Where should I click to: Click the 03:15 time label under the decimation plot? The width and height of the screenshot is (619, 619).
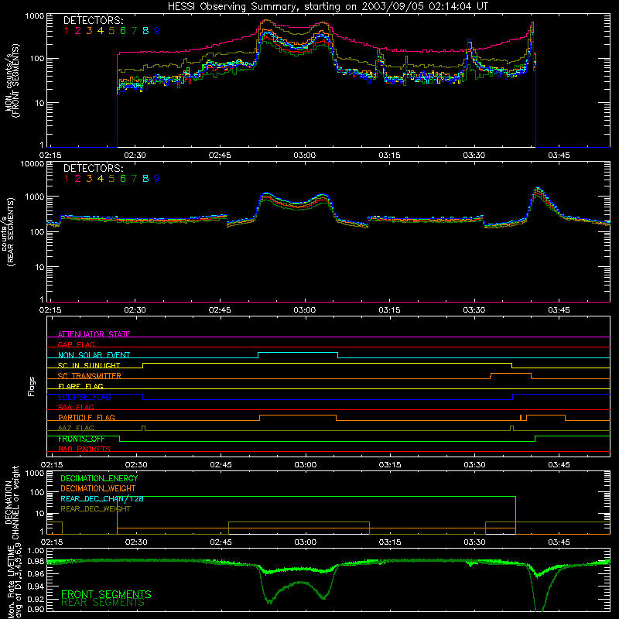(390, 542)
